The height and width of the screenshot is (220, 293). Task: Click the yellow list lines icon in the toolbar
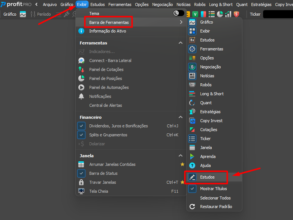212,14
